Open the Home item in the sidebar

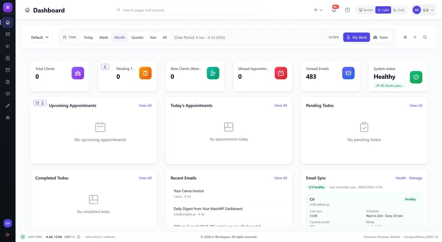8,22
